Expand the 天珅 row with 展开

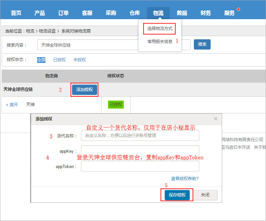(x=12, y=105)
